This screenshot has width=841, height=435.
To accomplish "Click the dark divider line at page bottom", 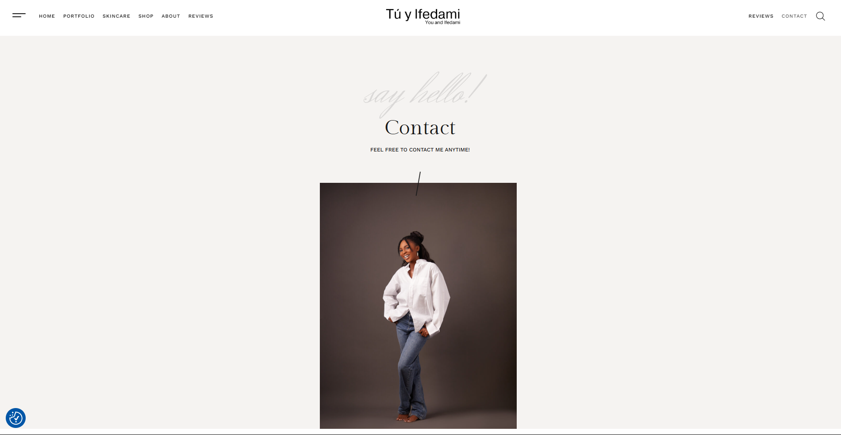I will [420, 435].
